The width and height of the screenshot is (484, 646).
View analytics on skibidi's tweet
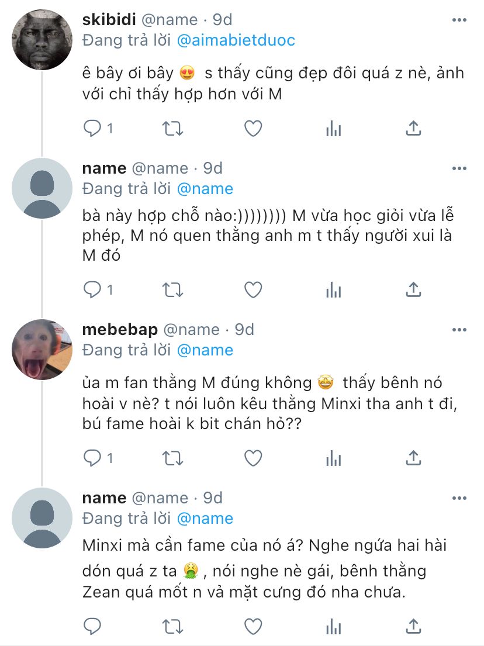(x=333, y=129)
